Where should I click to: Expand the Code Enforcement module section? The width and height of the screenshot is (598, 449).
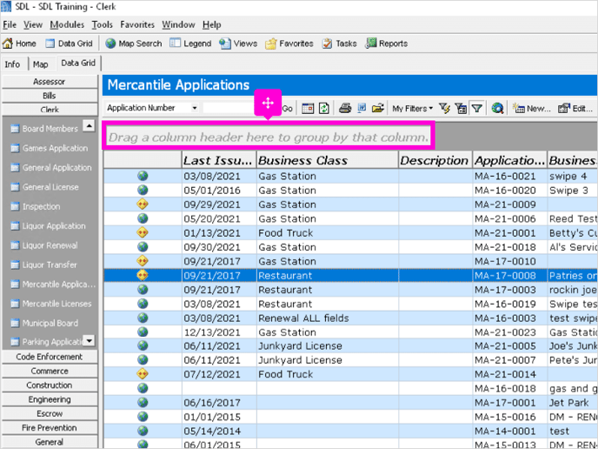(x=50, y=357)
